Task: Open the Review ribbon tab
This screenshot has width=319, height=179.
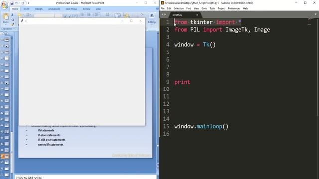Action: 86,9
